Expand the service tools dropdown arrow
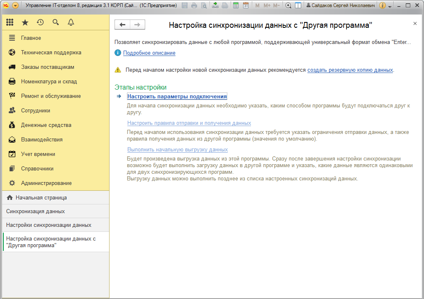 click(390, 6)
